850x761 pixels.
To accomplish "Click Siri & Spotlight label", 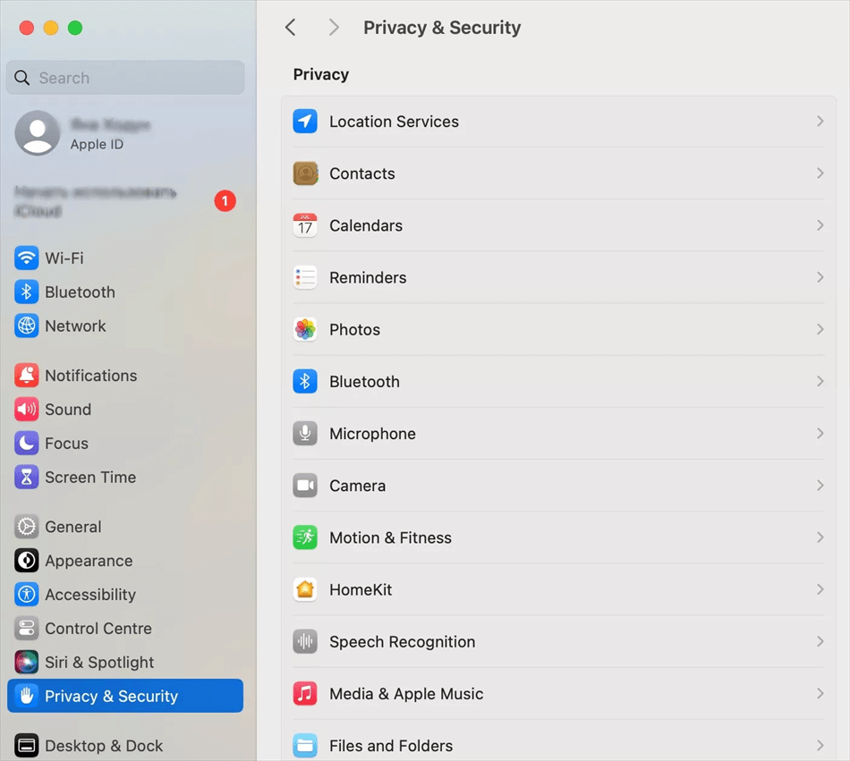I will point(99,663).
